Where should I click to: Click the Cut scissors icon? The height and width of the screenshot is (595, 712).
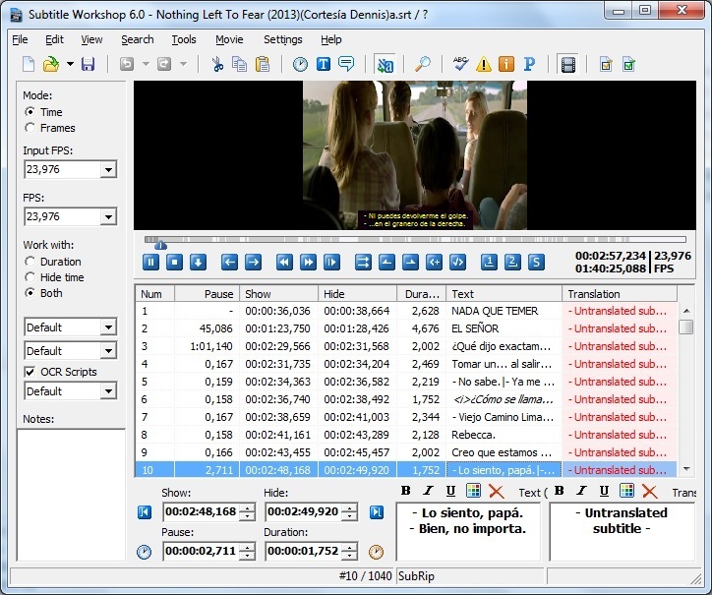tap(217, 64)
